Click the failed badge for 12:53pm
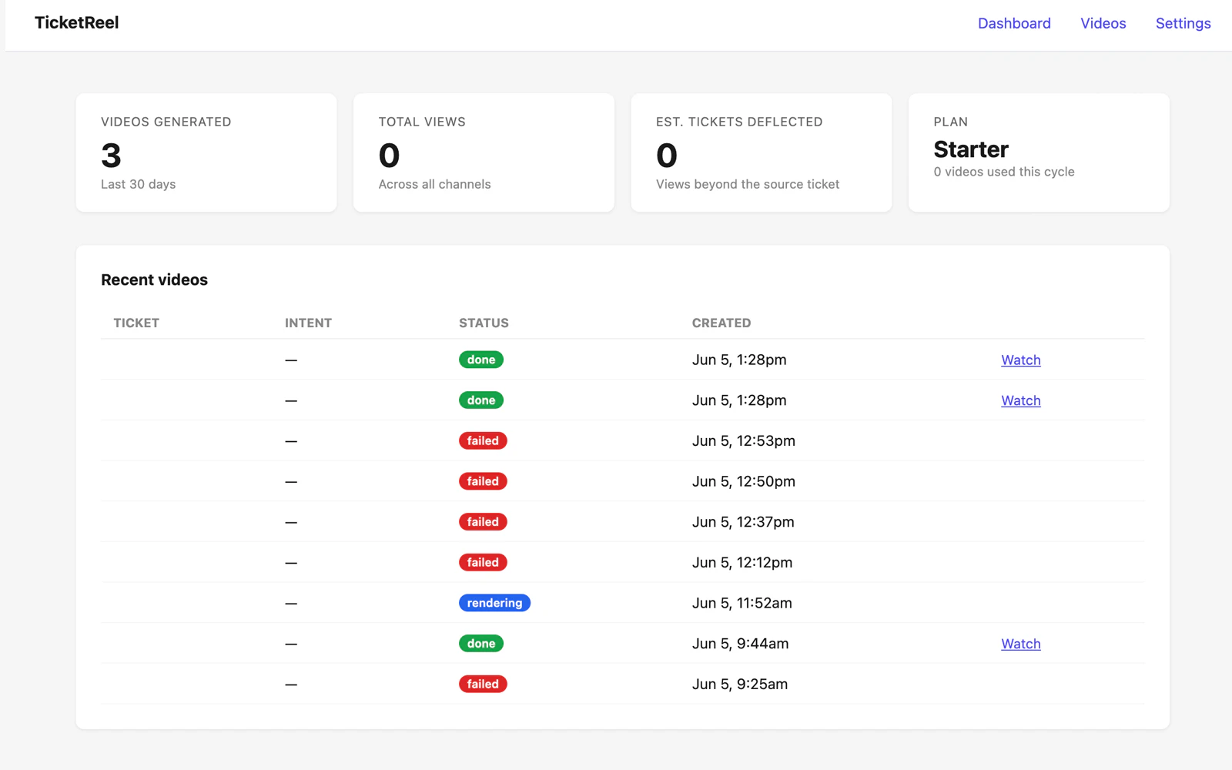The height and width of the screenshot is (770, 1232). 483,440
